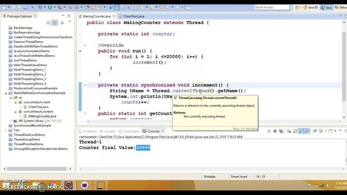This screenshot has height=195, width=347.
Task: Click the Open Perspective icon
Action: [x=297, y=7]
